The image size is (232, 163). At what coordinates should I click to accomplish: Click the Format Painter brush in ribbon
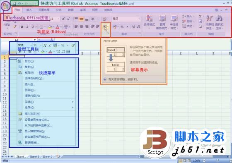[x=15, y=26]
